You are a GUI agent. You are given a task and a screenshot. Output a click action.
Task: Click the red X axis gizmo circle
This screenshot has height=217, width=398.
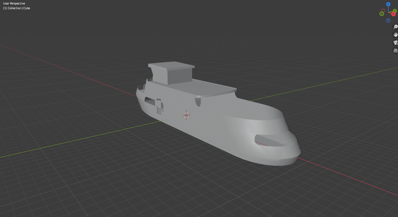(x=393, y=14)
